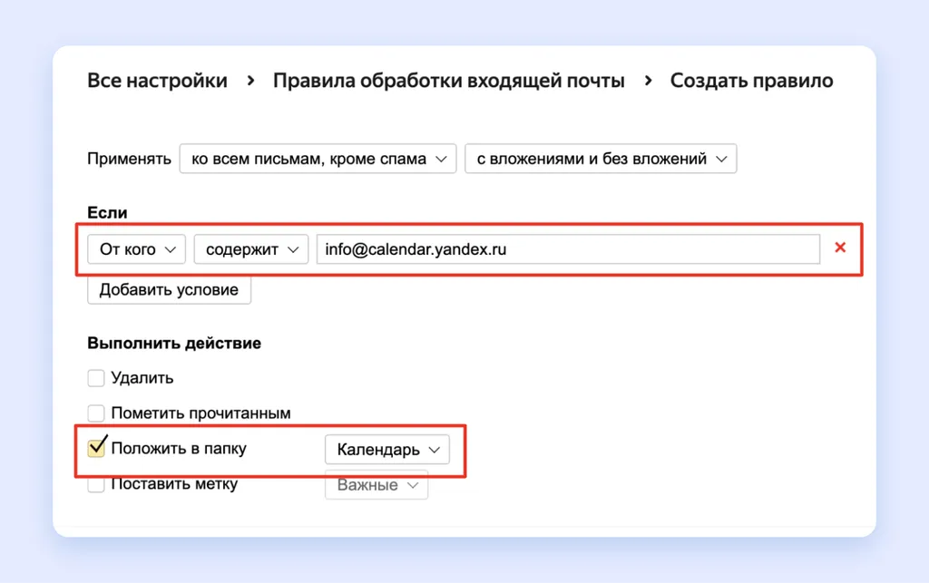This screenshot has height=583, width=929.
Task: Expand 'с вложениями и без вложений' dropdown
Action: (x=601, y=159)
